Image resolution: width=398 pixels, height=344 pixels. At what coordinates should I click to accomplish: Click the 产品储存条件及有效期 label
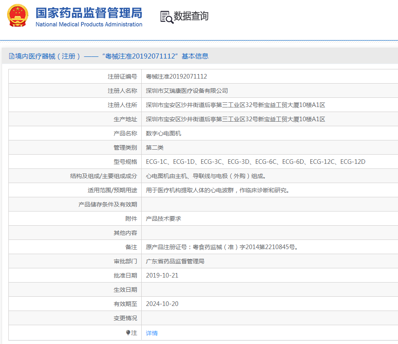[108, 204]
